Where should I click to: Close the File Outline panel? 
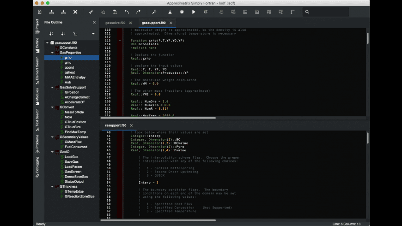[94, 22]
